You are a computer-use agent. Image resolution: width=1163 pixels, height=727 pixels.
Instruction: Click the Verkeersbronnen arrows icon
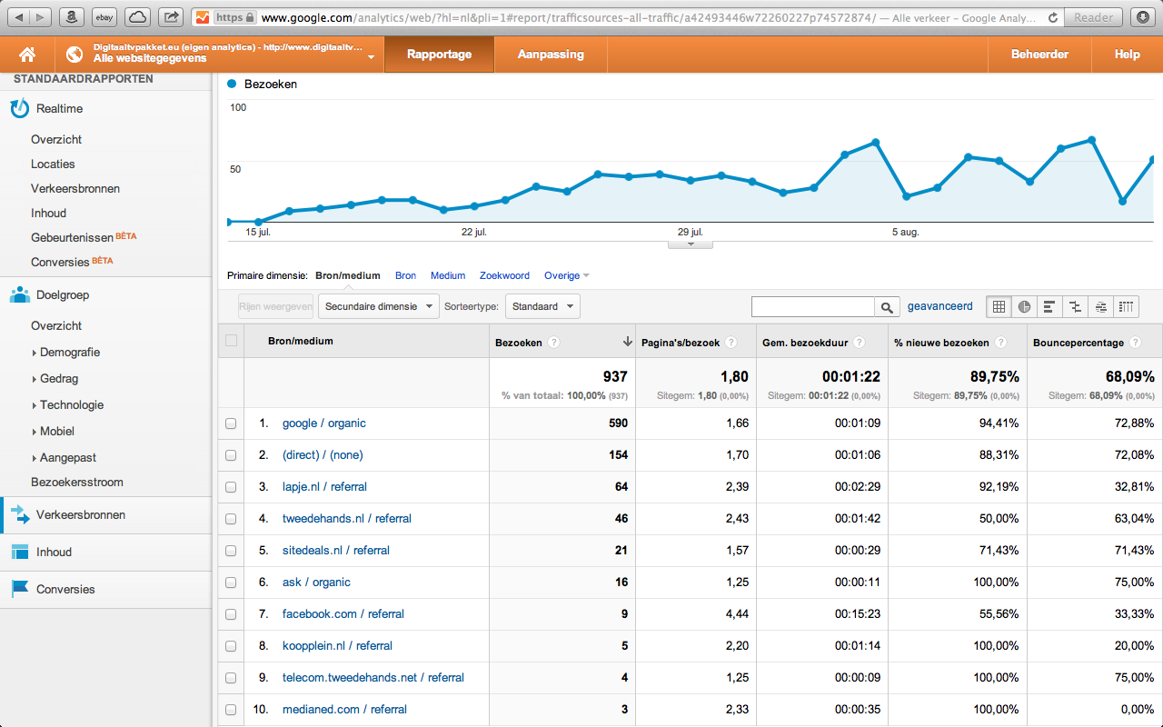click(19, 515)
